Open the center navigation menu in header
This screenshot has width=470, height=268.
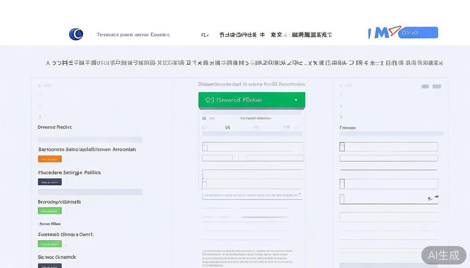tap(275, 35)
